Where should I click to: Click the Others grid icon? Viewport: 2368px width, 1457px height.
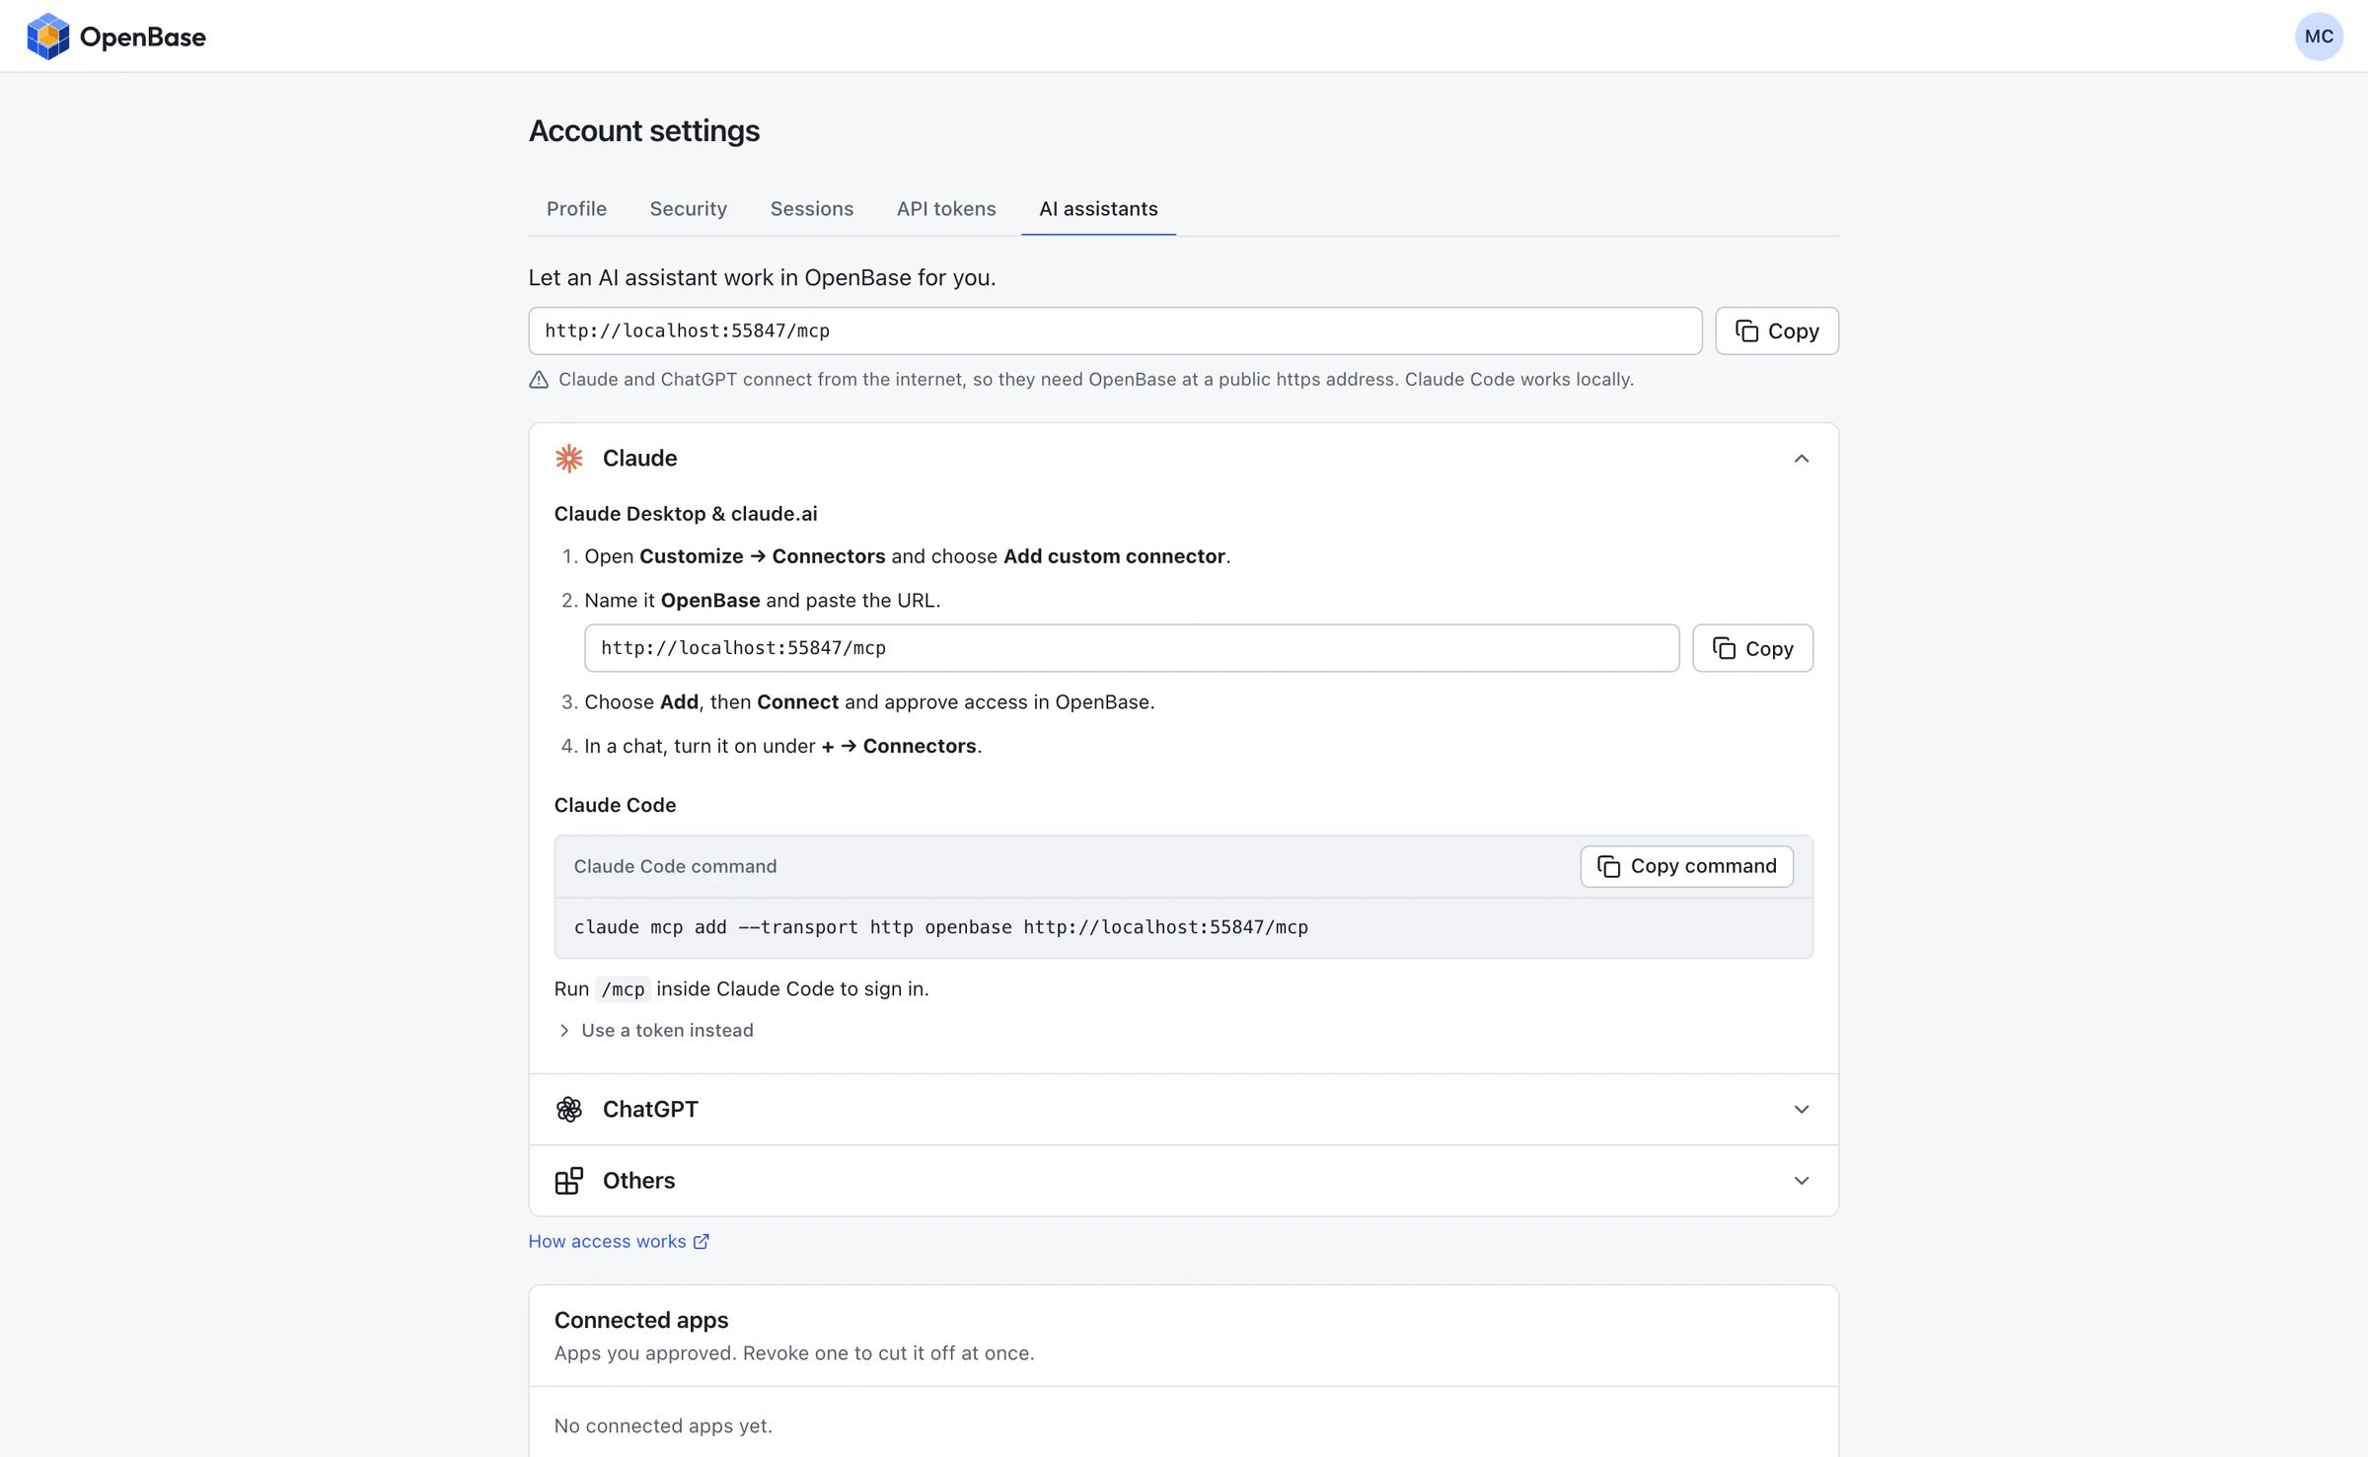(569, 1181)
